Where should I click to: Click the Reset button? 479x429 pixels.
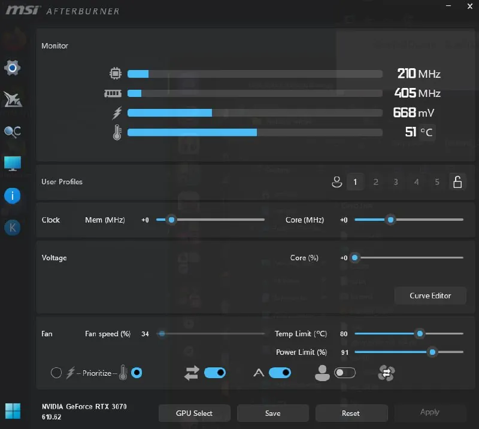tap(351, 413)
